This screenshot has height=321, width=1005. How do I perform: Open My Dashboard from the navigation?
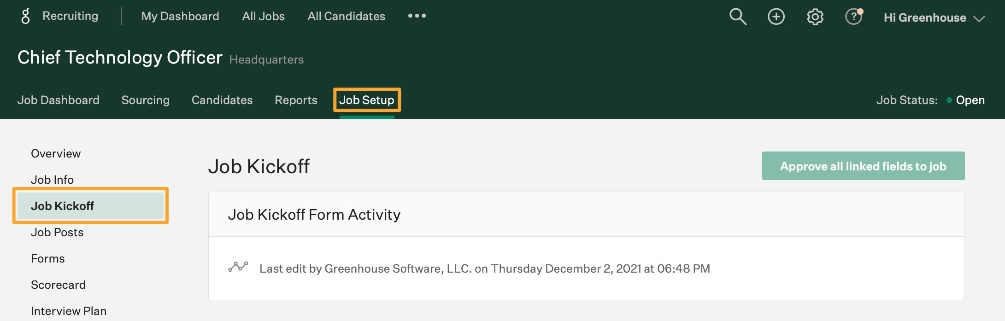pyautogui.click(x=181, y=17)
